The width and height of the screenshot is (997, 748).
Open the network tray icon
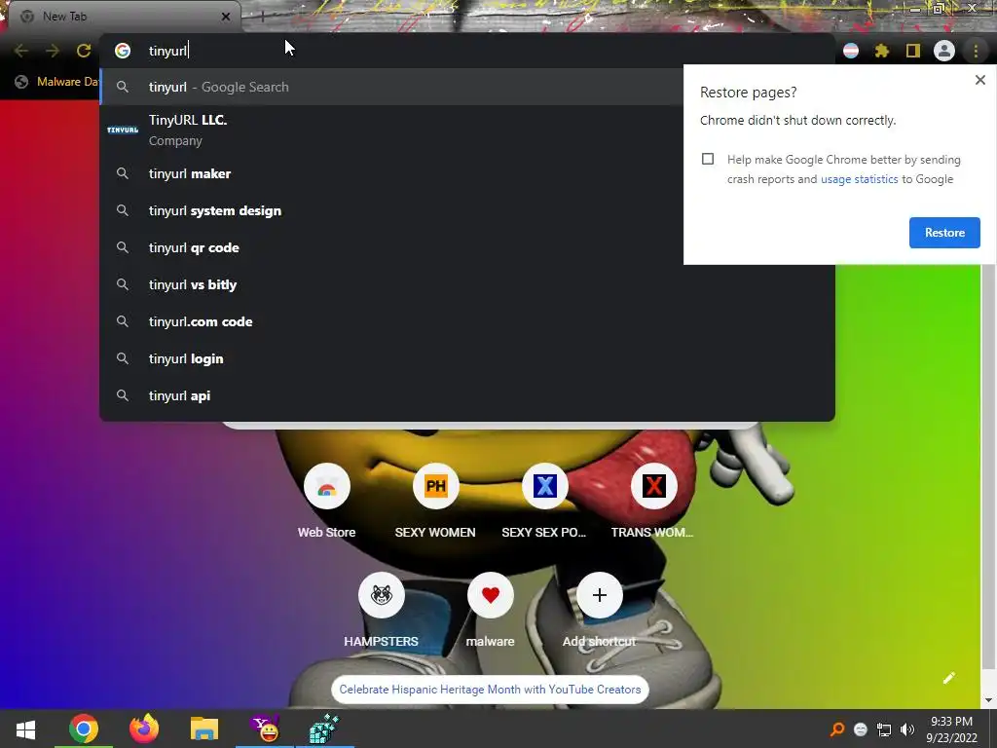(x=884, y=729)
